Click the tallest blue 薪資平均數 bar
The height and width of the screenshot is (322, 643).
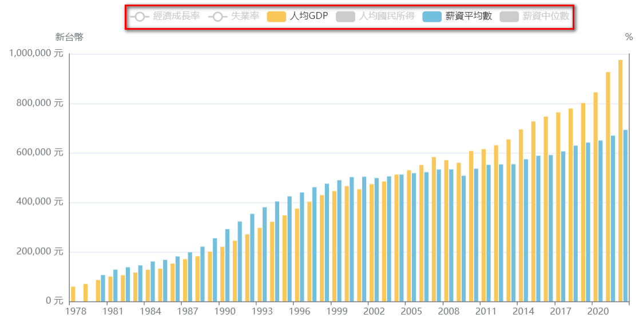(625, 216)
